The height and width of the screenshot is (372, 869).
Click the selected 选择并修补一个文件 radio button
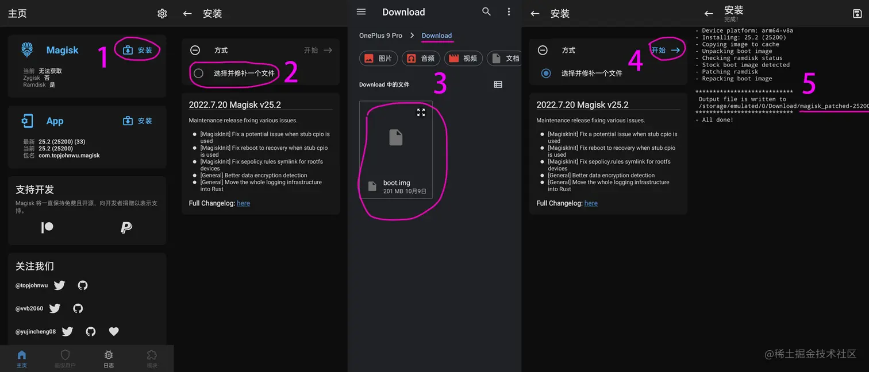546,73
